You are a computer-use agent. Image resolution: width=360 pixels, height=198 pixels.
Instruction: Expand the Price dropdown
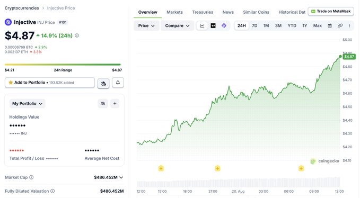[146, 25]
